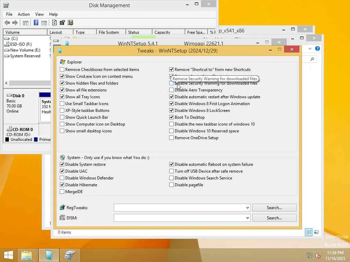Click the Back arrow in Disk Management toolbar
Image resolution: width=350 pixels, height=262 pixels.
7,23
